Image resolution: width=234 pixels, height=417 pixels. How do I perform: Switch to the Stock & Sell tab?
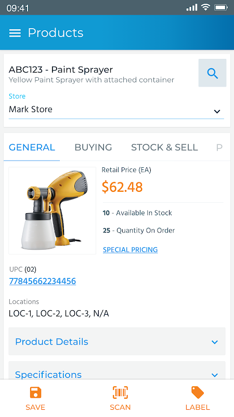tap(164, 148)
